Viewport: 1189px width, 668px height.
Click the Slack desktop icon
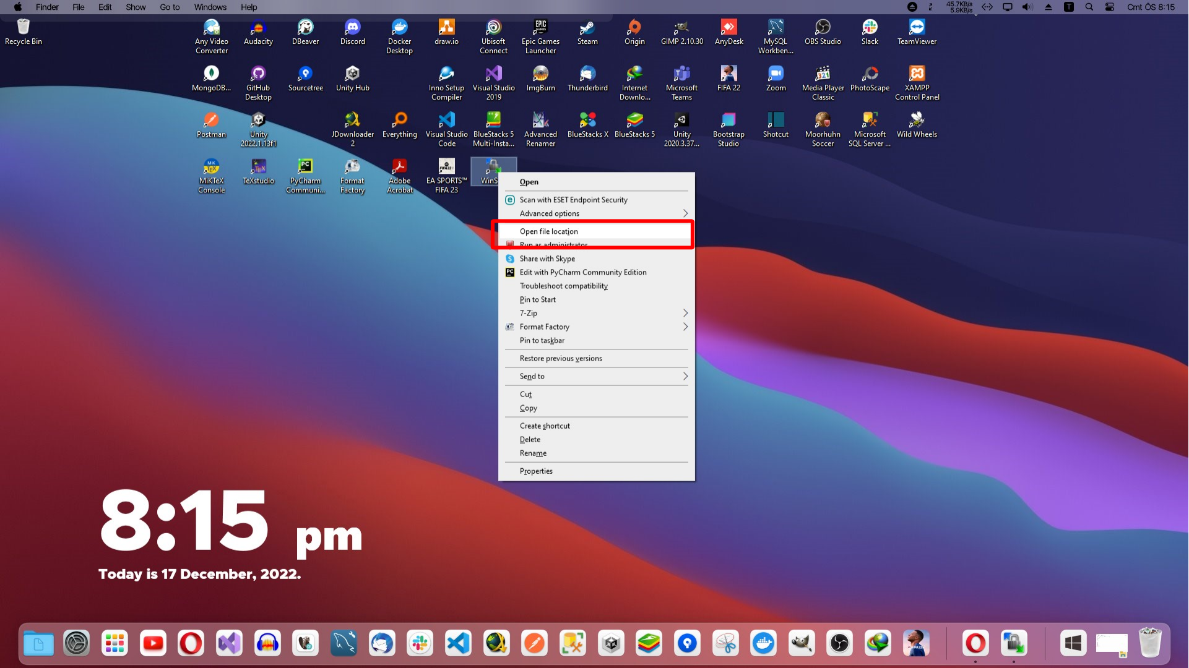870,32
